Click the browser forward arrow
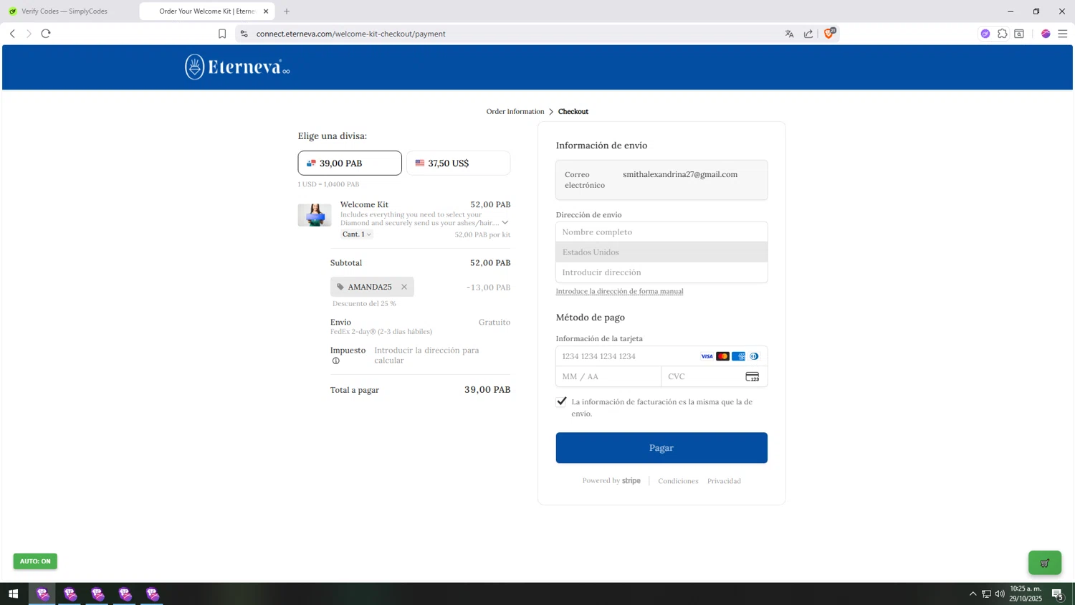Screen dimensions: 1075x605 click(x=29, y=34)
